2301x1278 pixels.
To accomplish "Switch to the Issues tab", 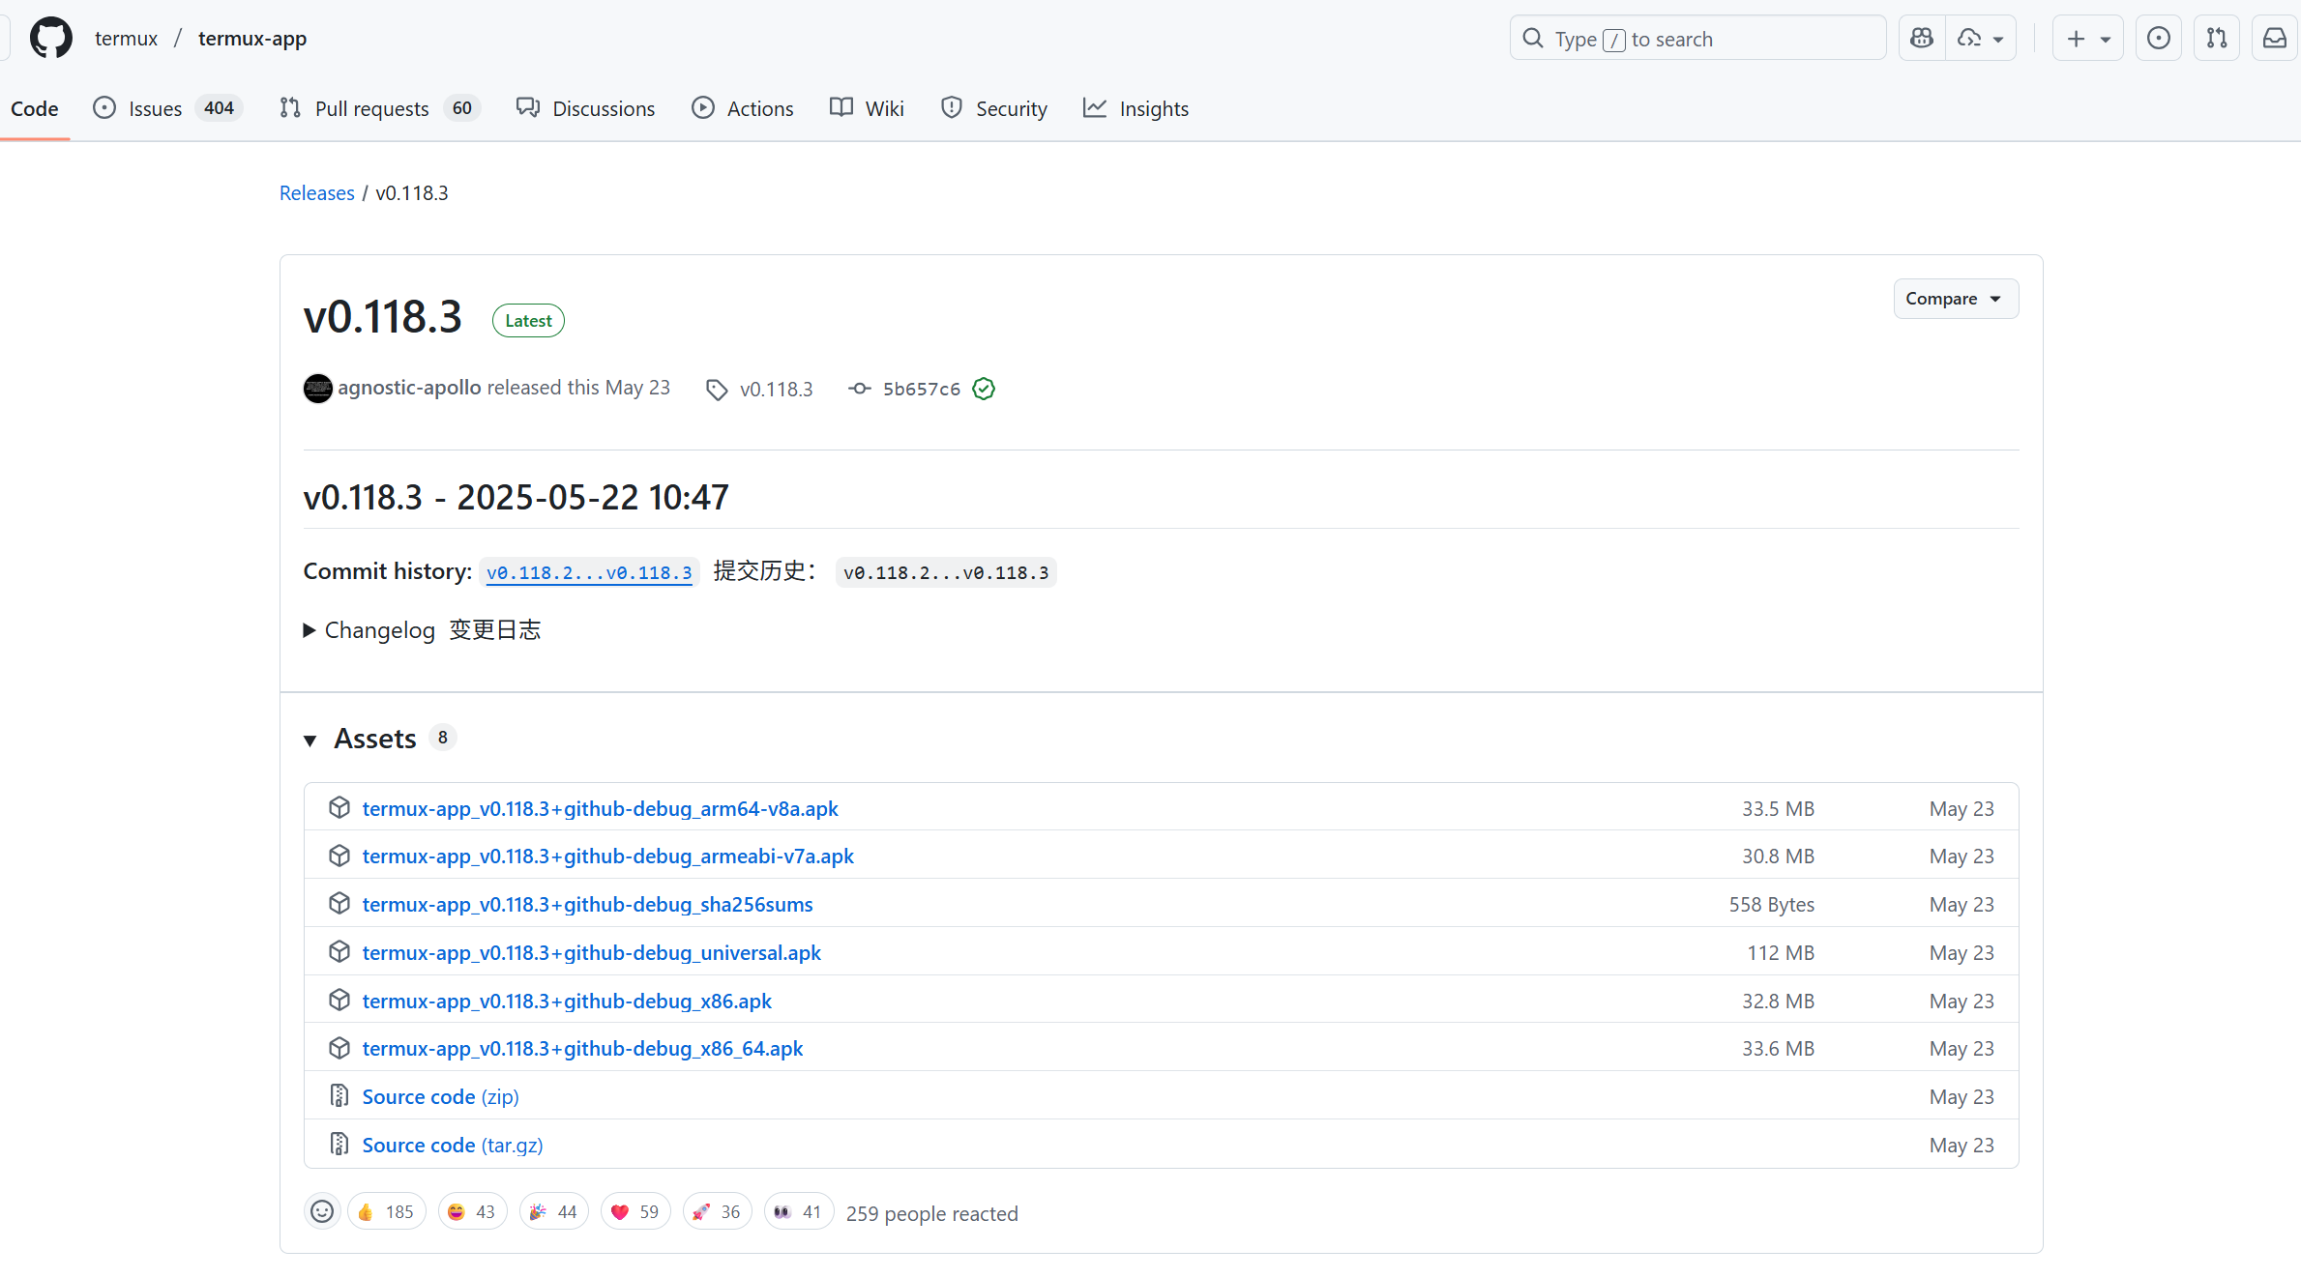I will (166, 108).
